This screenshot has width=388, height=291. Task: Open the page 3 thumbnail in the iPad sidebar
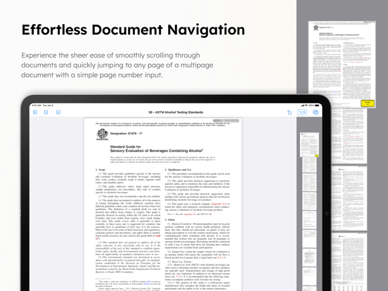click(309, 182)
